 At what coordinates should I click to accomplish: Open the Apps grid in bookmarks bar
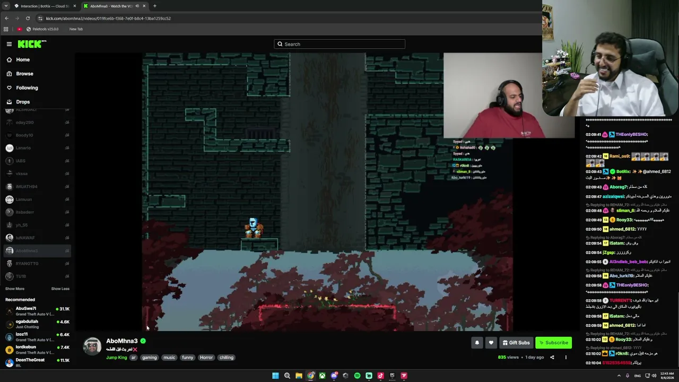point(6,29)
